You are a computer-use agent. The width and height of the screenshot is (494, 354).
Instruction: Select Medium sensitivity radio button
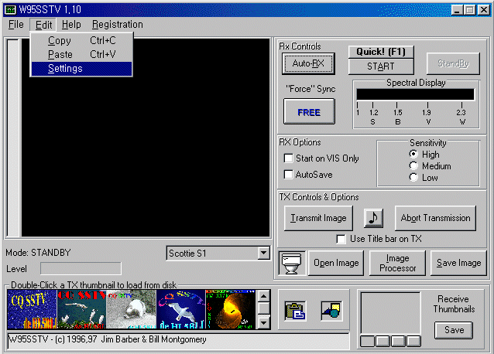[x=413, y=165]
